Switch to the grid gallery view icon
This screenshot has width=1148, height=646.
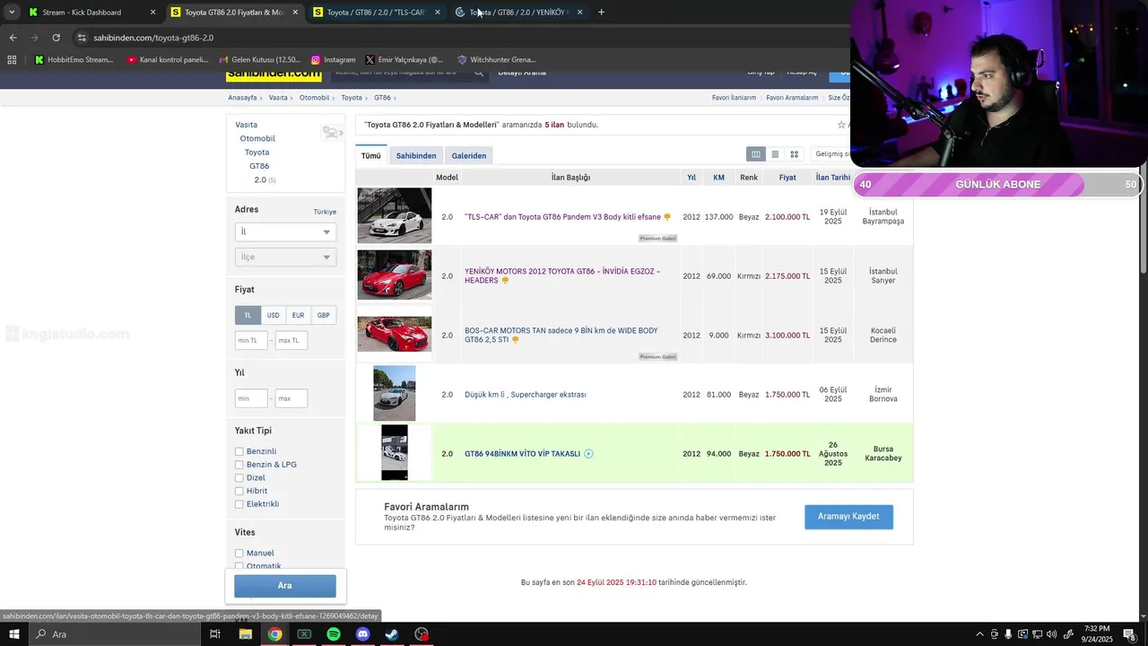pos(794,154)
